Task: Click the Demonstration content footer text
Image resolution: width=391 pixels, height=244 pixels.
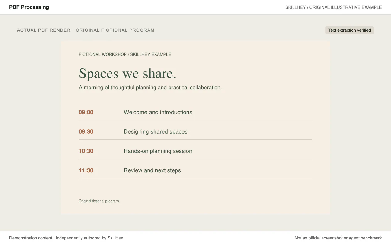Action: click(x=66, y=238)
